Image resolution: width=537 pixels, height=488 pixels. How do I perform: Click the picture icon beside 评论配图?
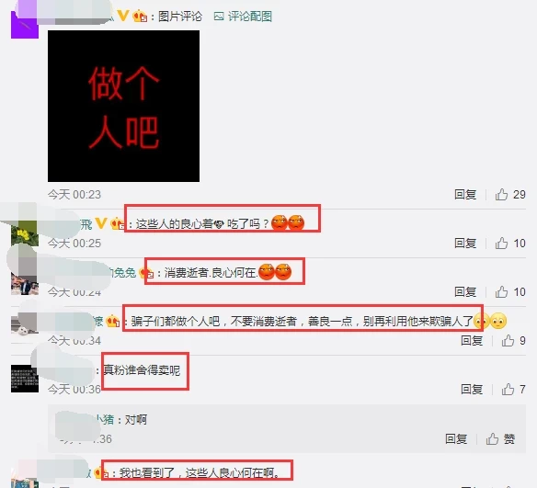coord(219,17)
